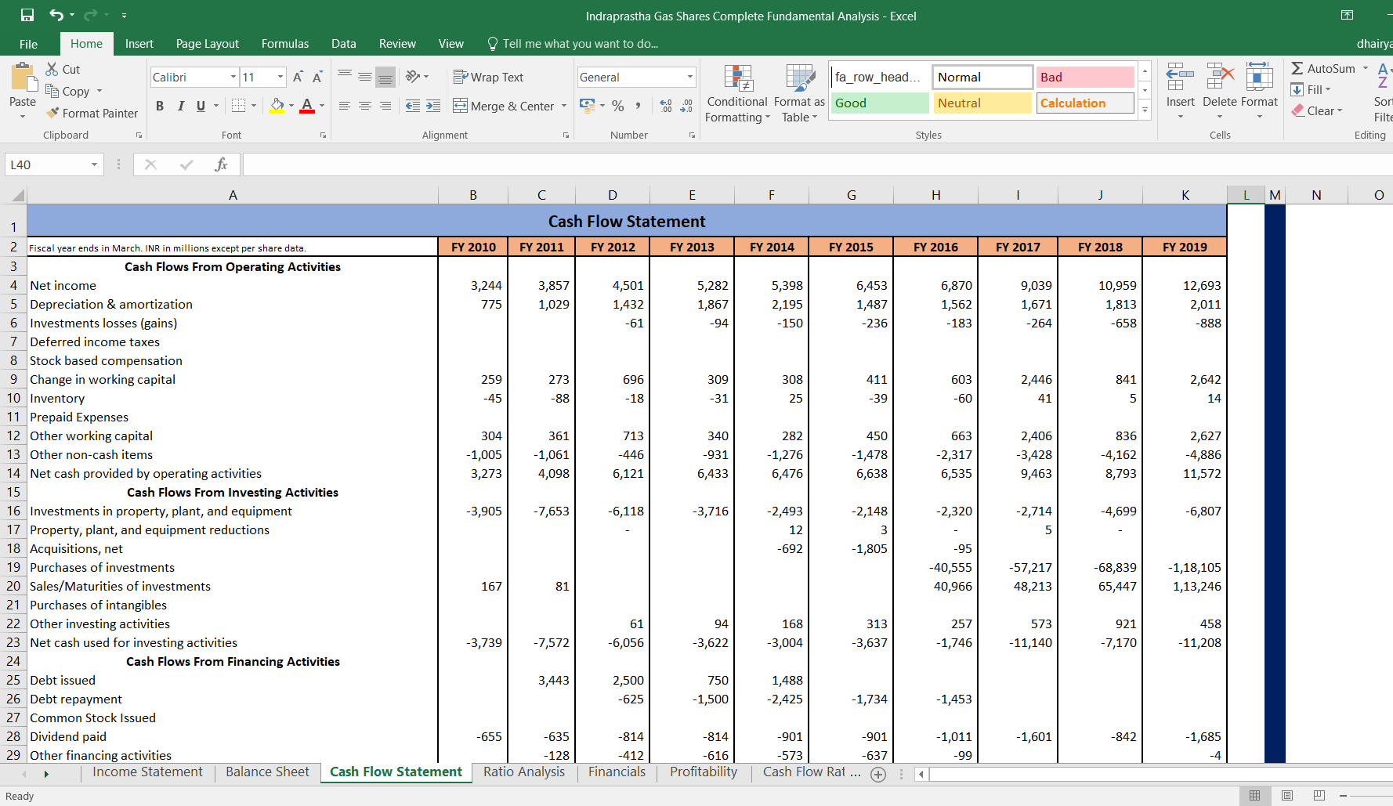
Task: Click the Decrease Indent icon
Action: pos(413,106)
